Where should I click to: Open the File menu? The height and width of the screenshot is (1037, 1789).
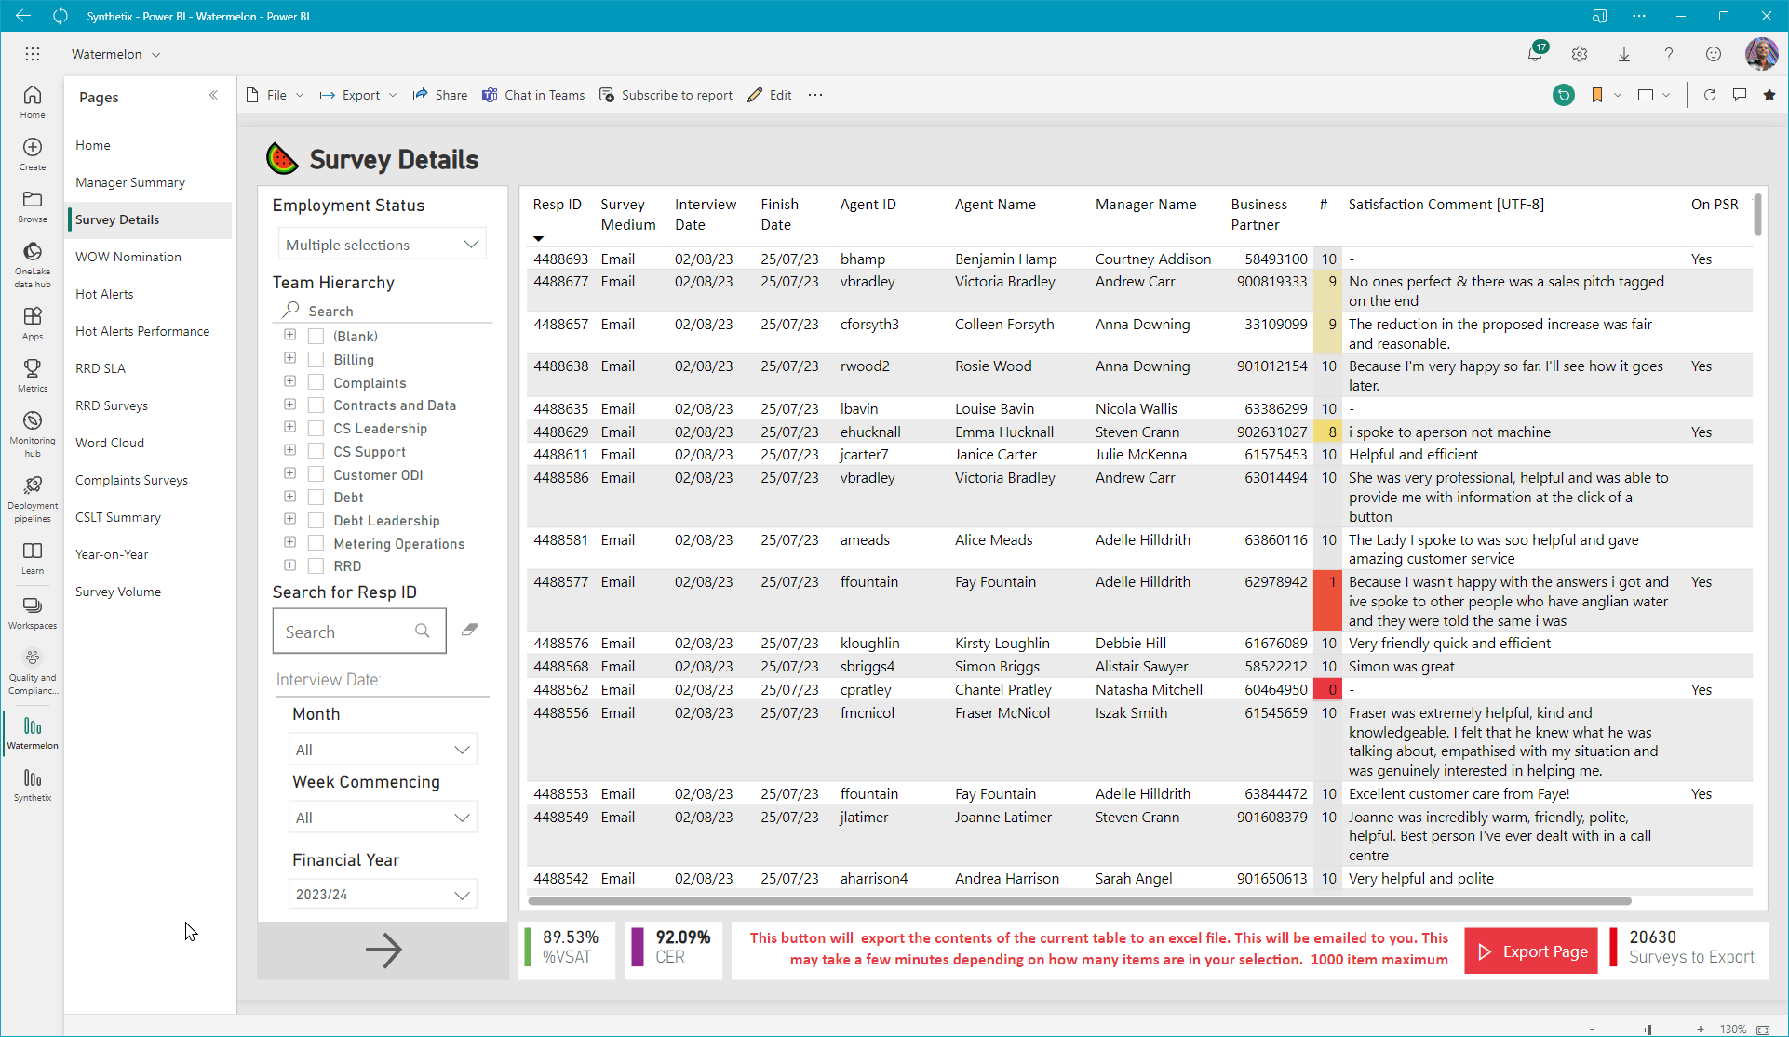pyautogui.click(x=276, y=95)
